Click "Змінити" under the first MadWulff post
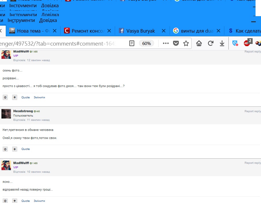Image resolution: width=261 pixels, height=203 pixels. [39, 97]
